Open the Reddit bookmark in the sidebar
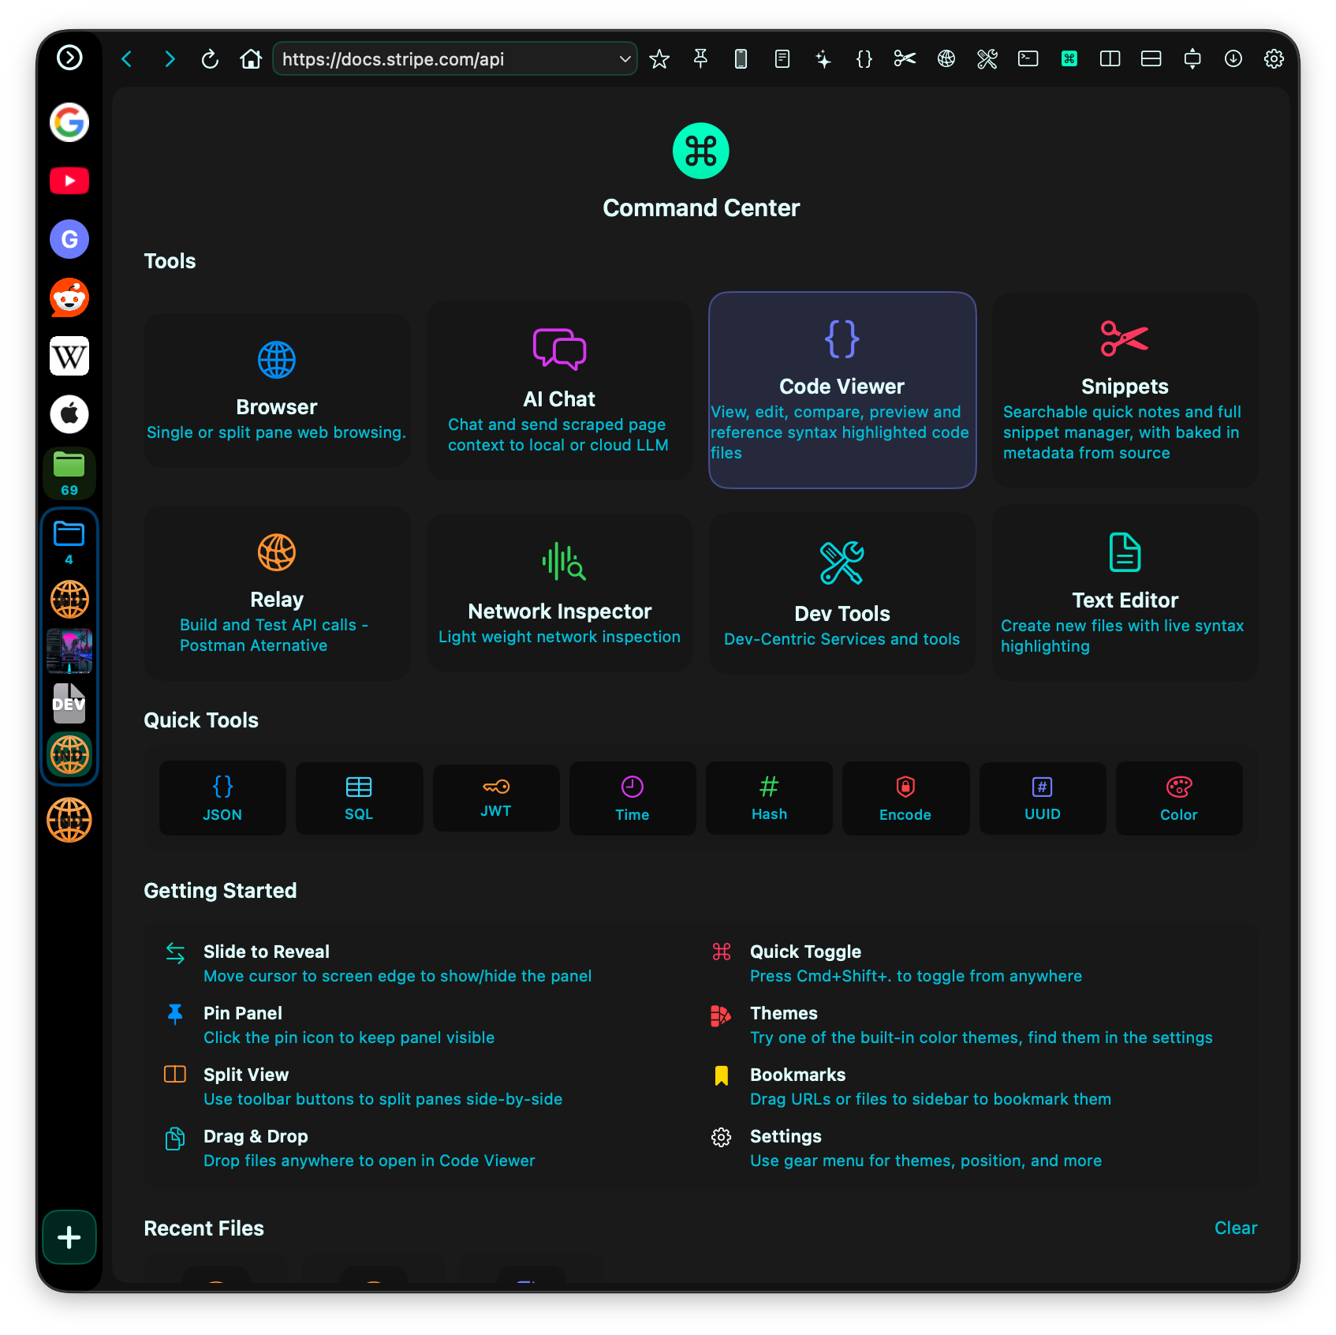Image resolution: width=1336 pixels, height=1335 pixels. [69, 297]
